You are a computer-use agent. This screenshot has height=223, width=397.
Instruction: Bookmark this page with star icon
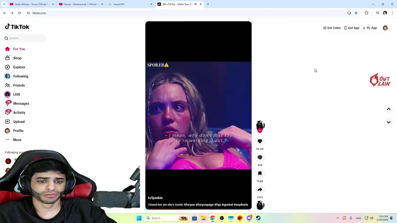tap(356, 13)
